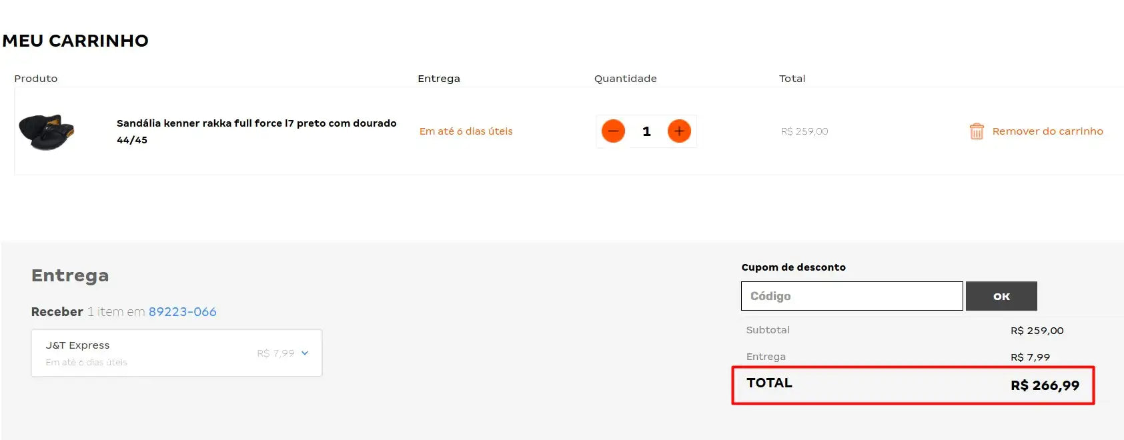Image resolution: width=1124 pixels, height=440 pixels.
Task: Click the "Remover do carrinho" link
Action: (1047, 131)
